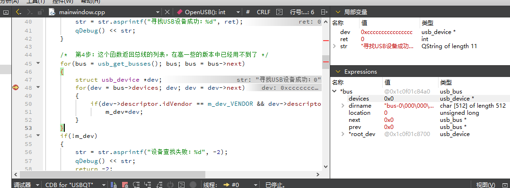The width and height of the screenshot is (510, 188).
Task: Click the restart debugging power icon
Action: (170, 185)
